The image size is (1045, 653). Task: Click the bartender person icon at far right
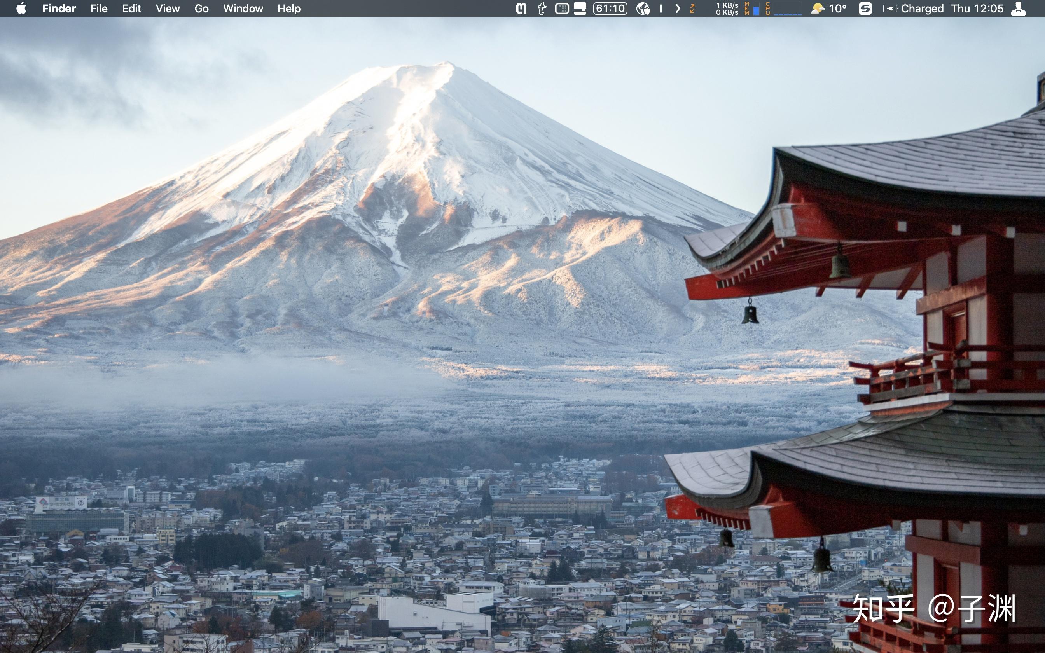pos(1019,9)
